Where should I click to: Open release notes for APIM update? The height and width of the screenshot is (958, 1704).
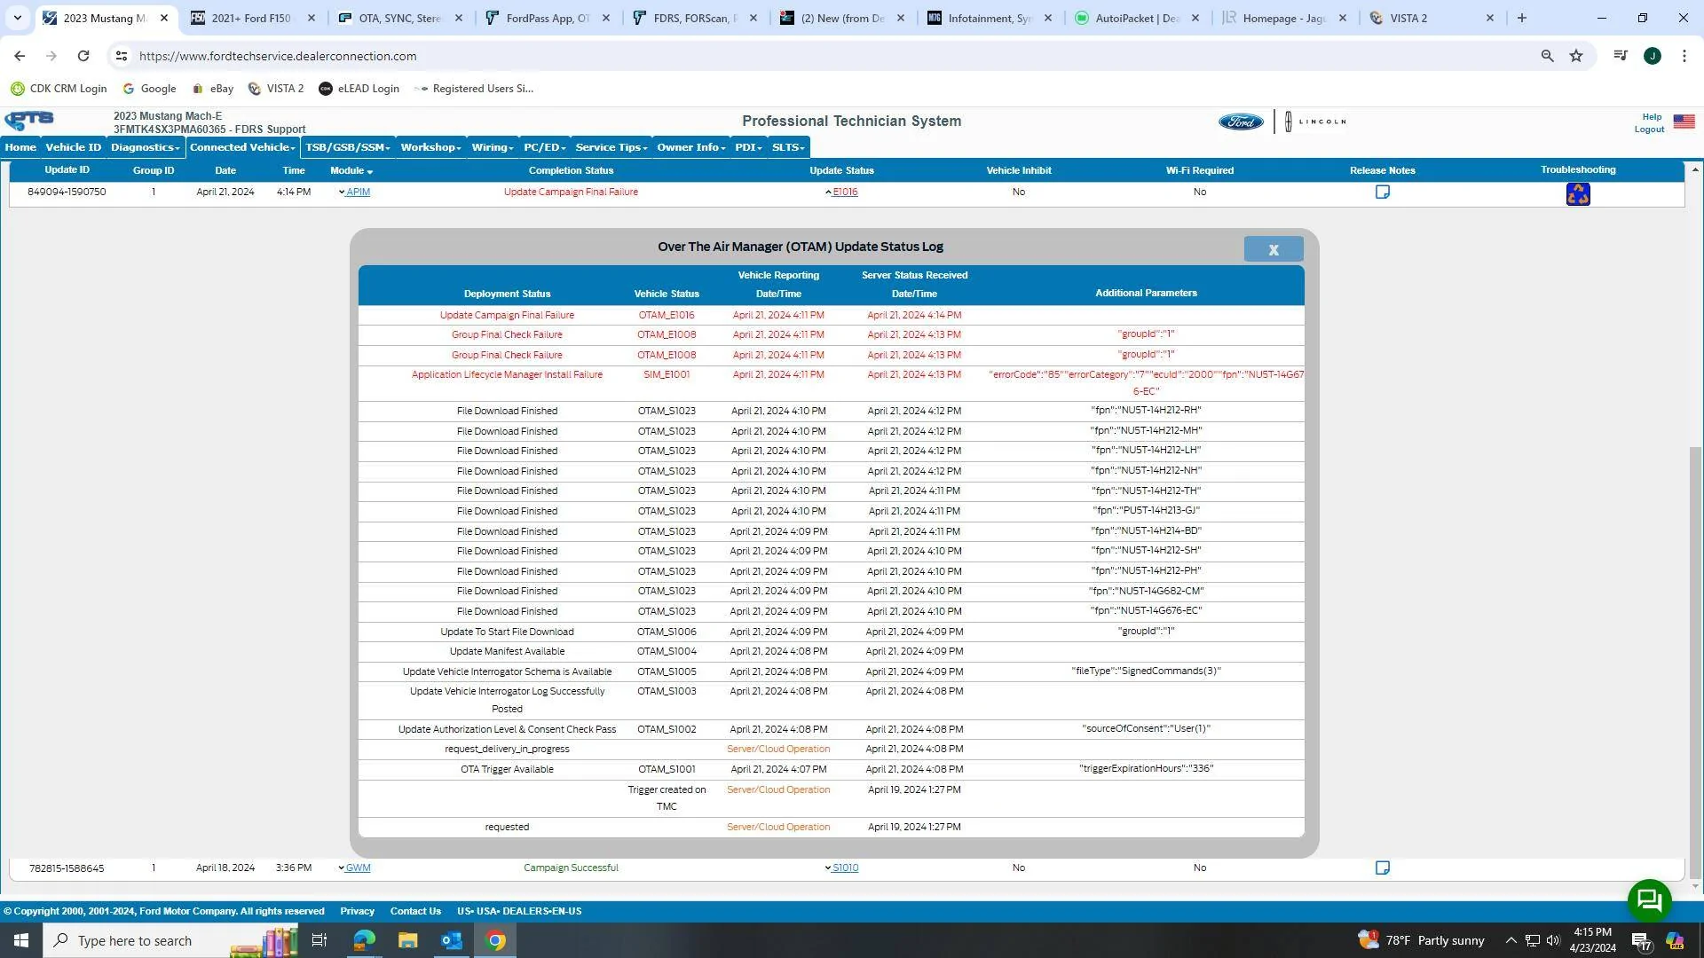[x=1382, y=192]
